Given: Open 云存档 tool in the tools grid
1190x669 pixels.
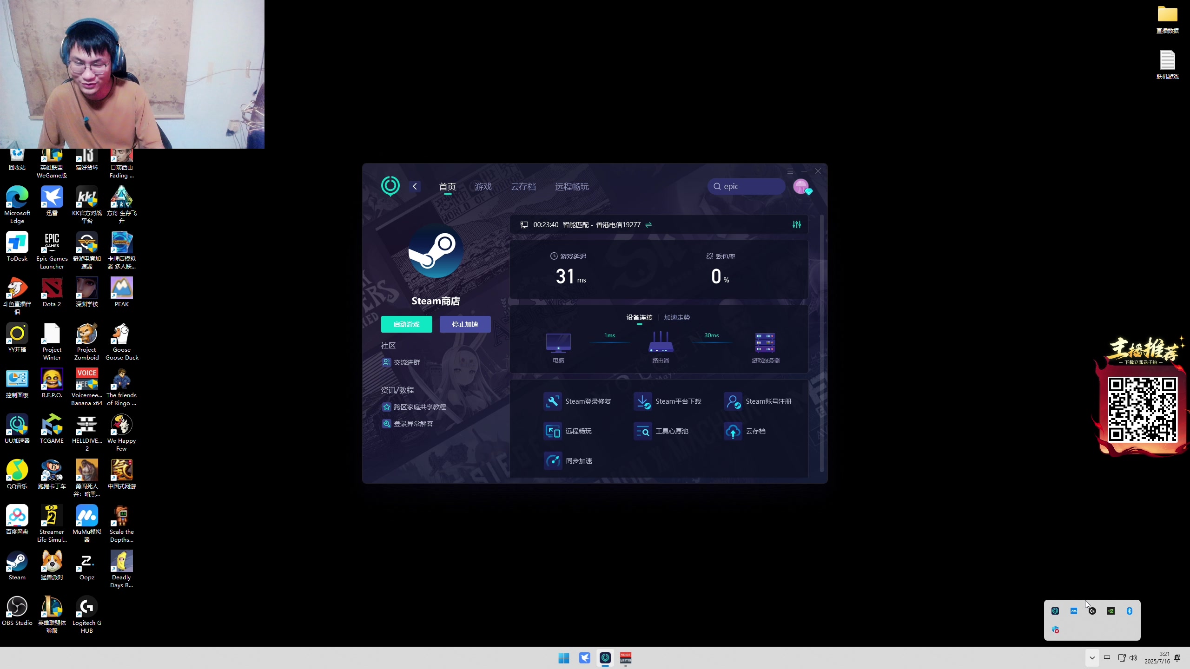Looking at the screenshot, I should [745, 431].
